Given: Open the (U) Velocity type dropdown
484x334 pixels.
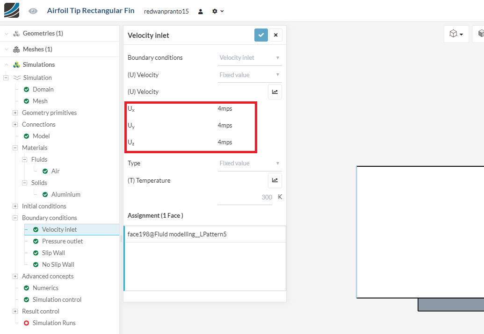Looking at the screenshot, I should tap(250, 75).
